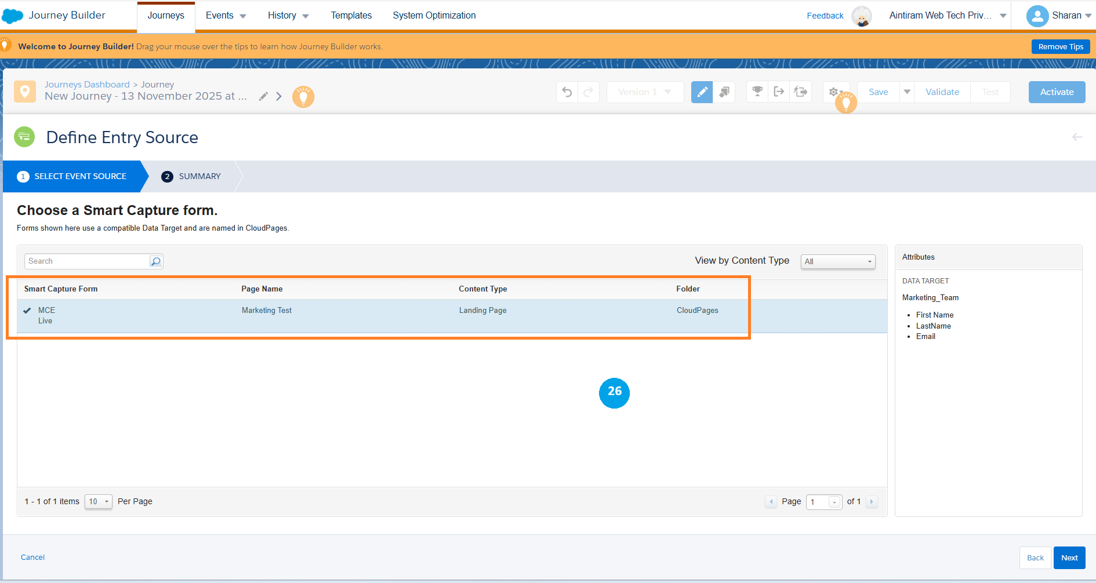Open the gear settings icon
Image resolution: width=1096 pixels, height=583 pixels.
click(833, 92)
